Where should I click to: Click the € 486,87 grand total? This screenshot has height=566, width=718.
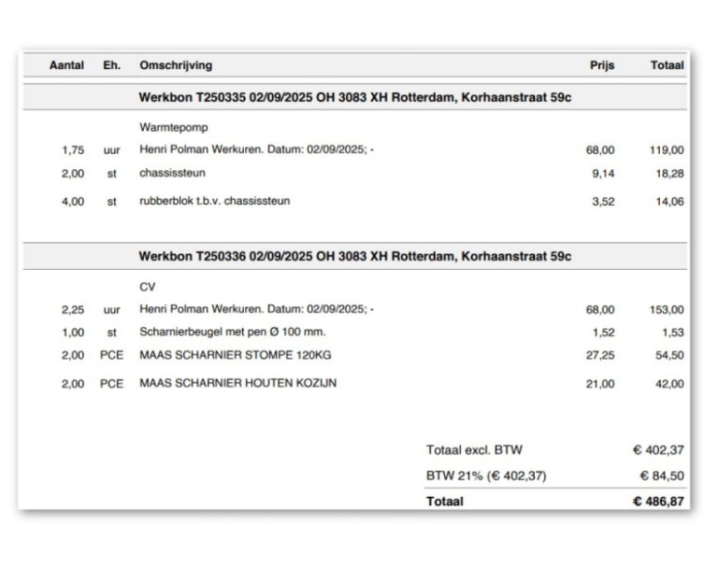[658, 502]
